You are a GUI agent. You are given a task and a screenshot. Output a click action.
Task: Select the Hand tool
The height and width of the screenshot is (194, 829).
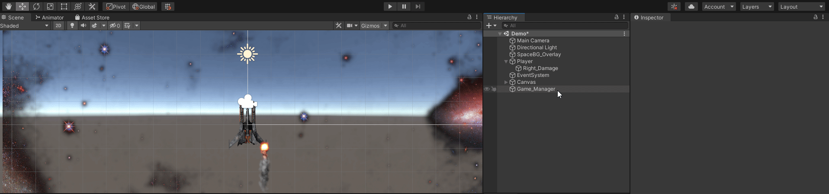click(8, 6)
